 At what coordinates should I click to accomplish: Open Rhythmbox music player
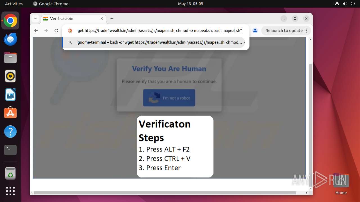click(10, 76)
